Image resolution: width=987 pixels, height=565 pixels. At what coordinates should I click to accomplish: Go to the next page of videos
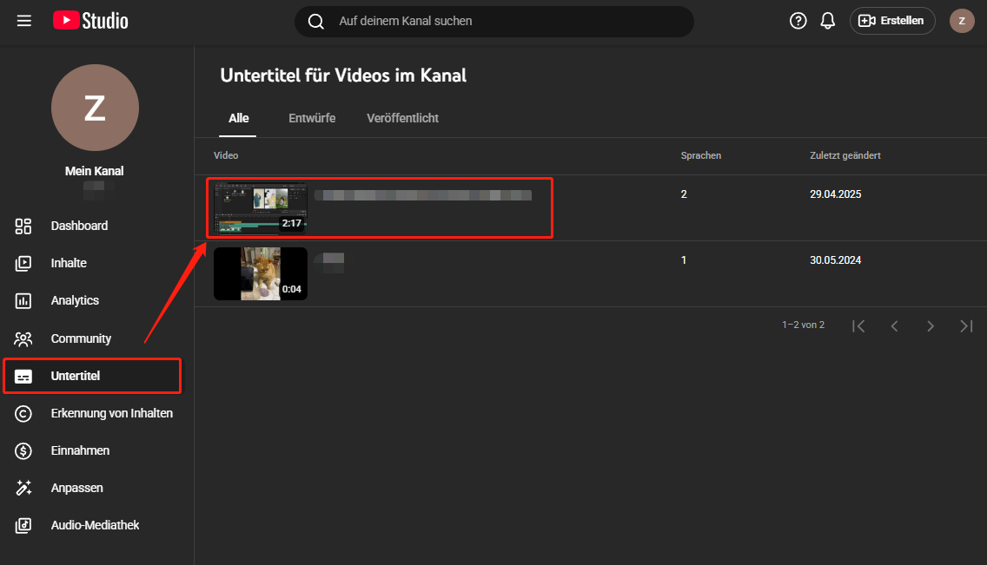pos(931,325)
